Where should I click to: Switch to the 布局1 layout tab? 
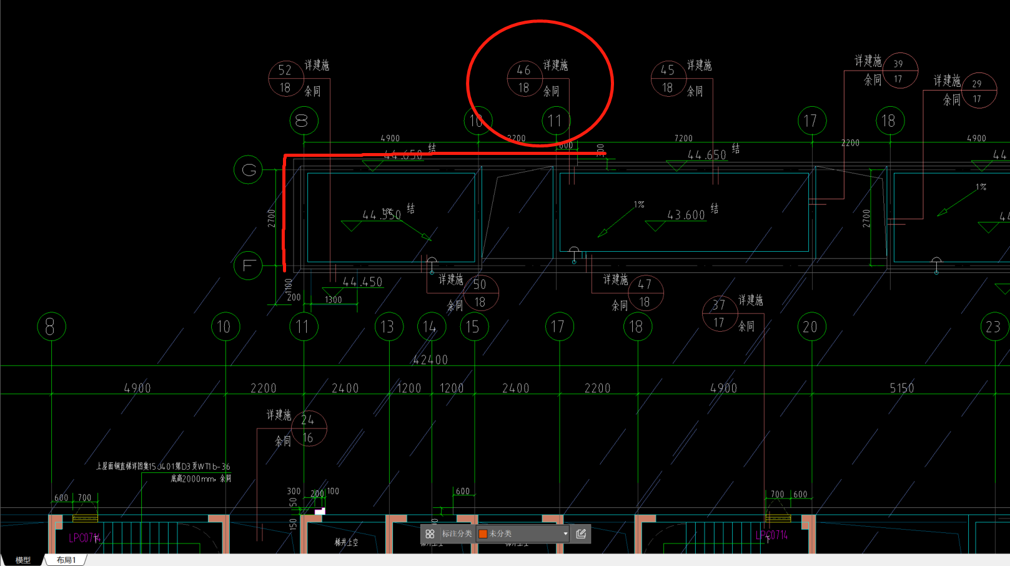pos(66,560)
